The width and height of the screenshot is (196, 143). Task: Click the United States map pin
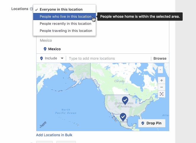point(125,100)
